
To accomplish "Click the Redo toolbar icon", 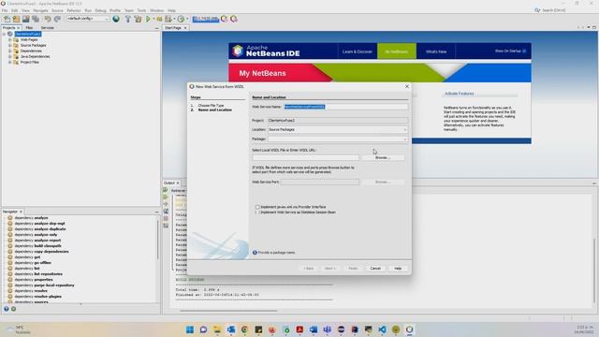I will pos(57,19).
